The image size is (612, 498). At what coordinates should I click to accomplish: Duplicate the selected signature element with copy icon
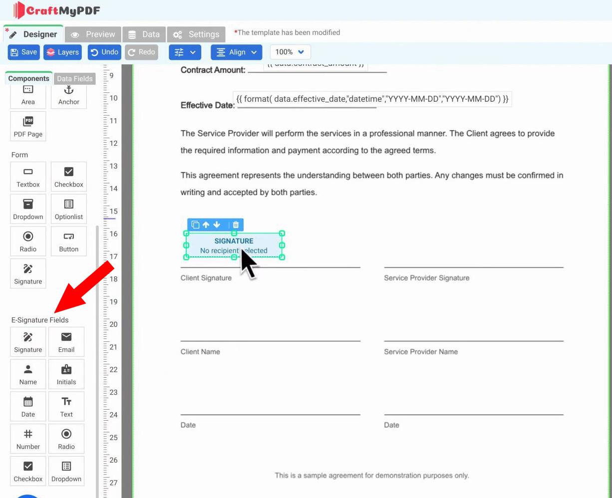[195, 225]
